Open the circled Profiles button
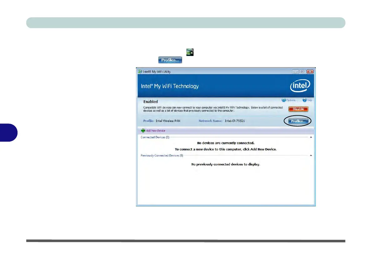372x262 pixels. point(298,121)
